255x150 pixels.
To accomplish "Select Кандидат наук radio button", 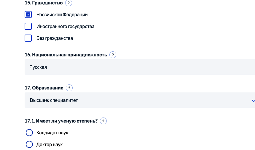I will pyautogui.click(x=29, y=133).
